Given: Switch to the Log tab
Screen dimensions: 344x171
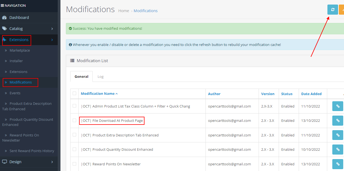Looking at the screenshot, I should coord(101,76).
